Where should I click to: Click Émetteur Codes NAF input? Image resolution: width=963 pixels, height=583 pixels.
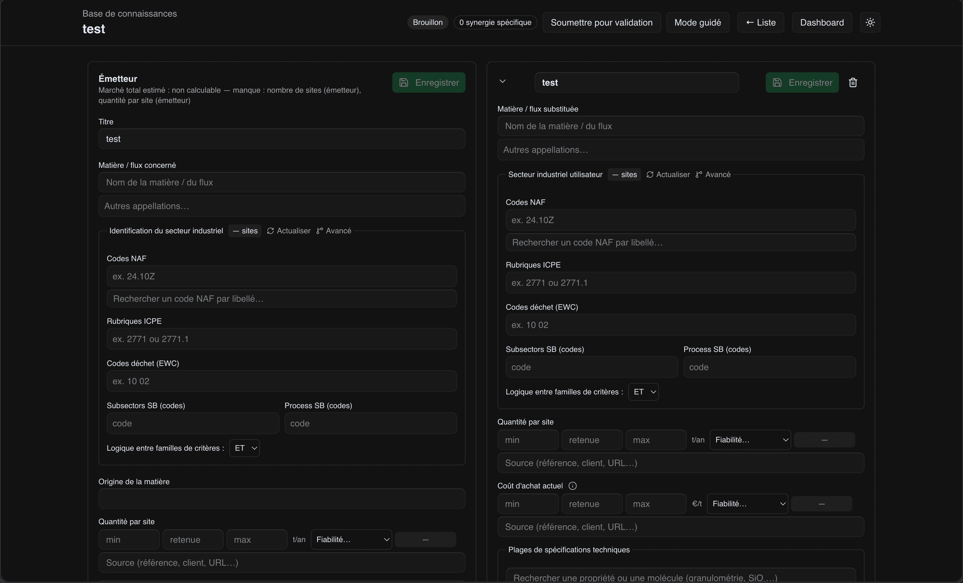[282, 276]
